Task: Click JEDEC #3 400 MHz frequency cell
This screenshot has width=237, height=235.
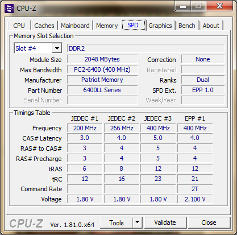Action: (158, 128)
